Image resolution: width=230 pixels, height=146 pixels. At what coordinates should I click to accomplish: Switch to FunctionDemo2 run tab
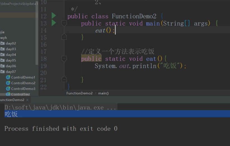coord(12,100)
